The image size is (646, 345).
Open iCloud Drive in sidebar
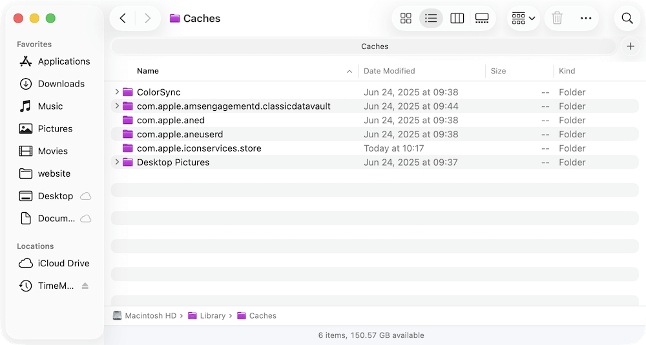click(x=54, y=263)
